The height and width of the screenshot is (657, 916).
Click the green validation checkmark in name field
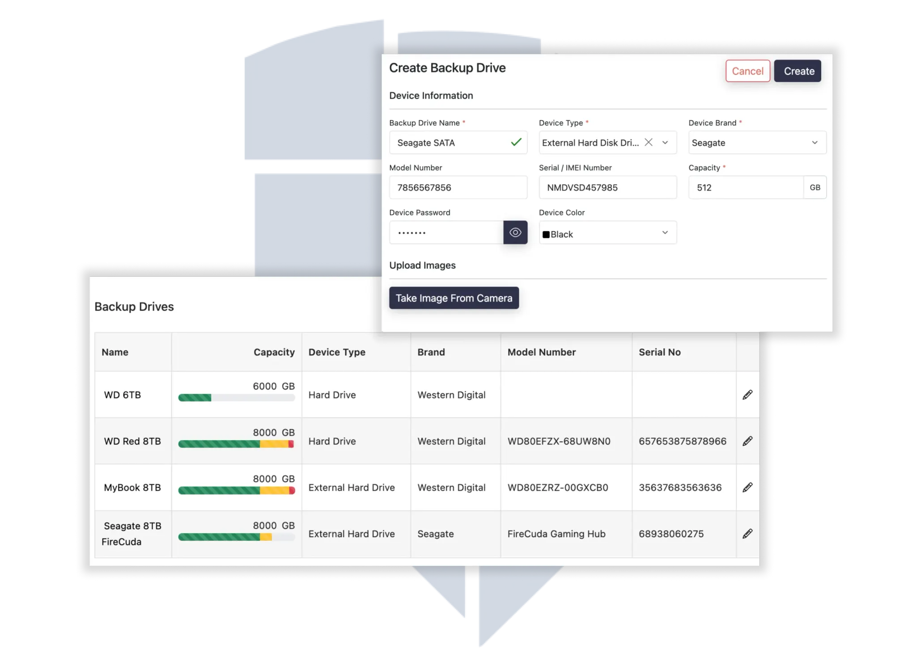(x=516, y=142)
